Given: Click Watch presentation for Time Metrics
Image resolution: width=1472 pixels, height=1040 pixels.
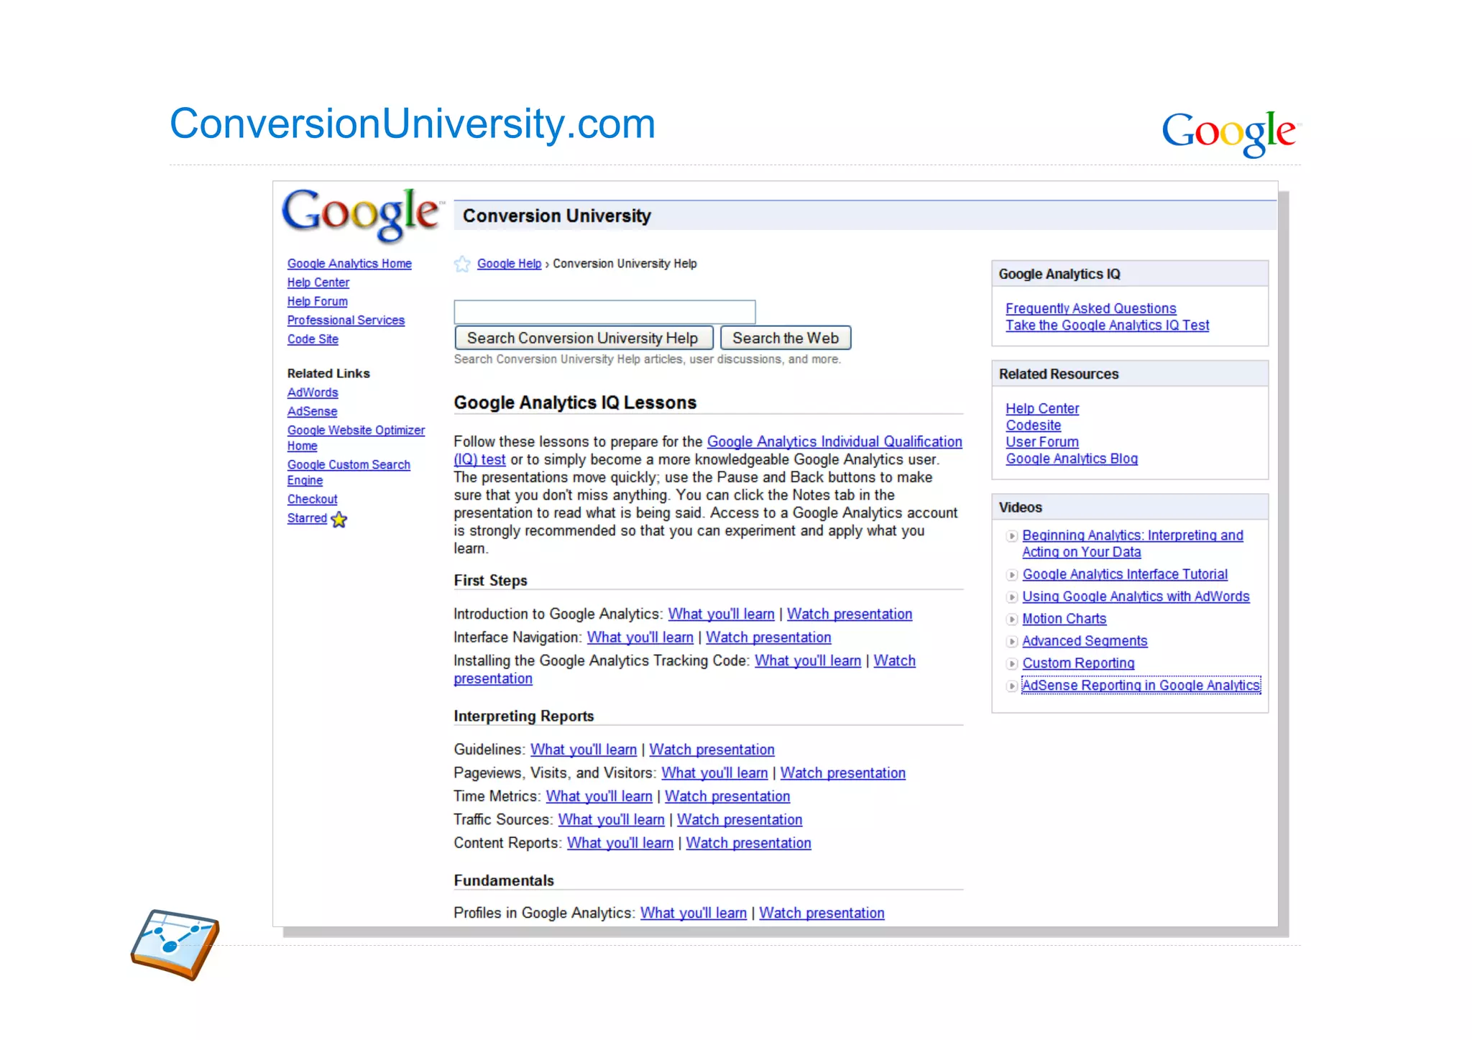Looking at the screenshot, I should [x=727, y=796].
